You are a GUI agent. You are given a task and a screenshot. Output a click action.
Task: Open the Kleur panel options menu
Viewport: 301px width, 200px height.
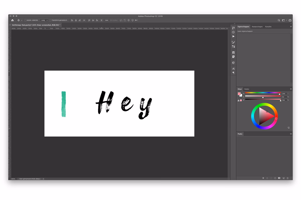(291, 89)
